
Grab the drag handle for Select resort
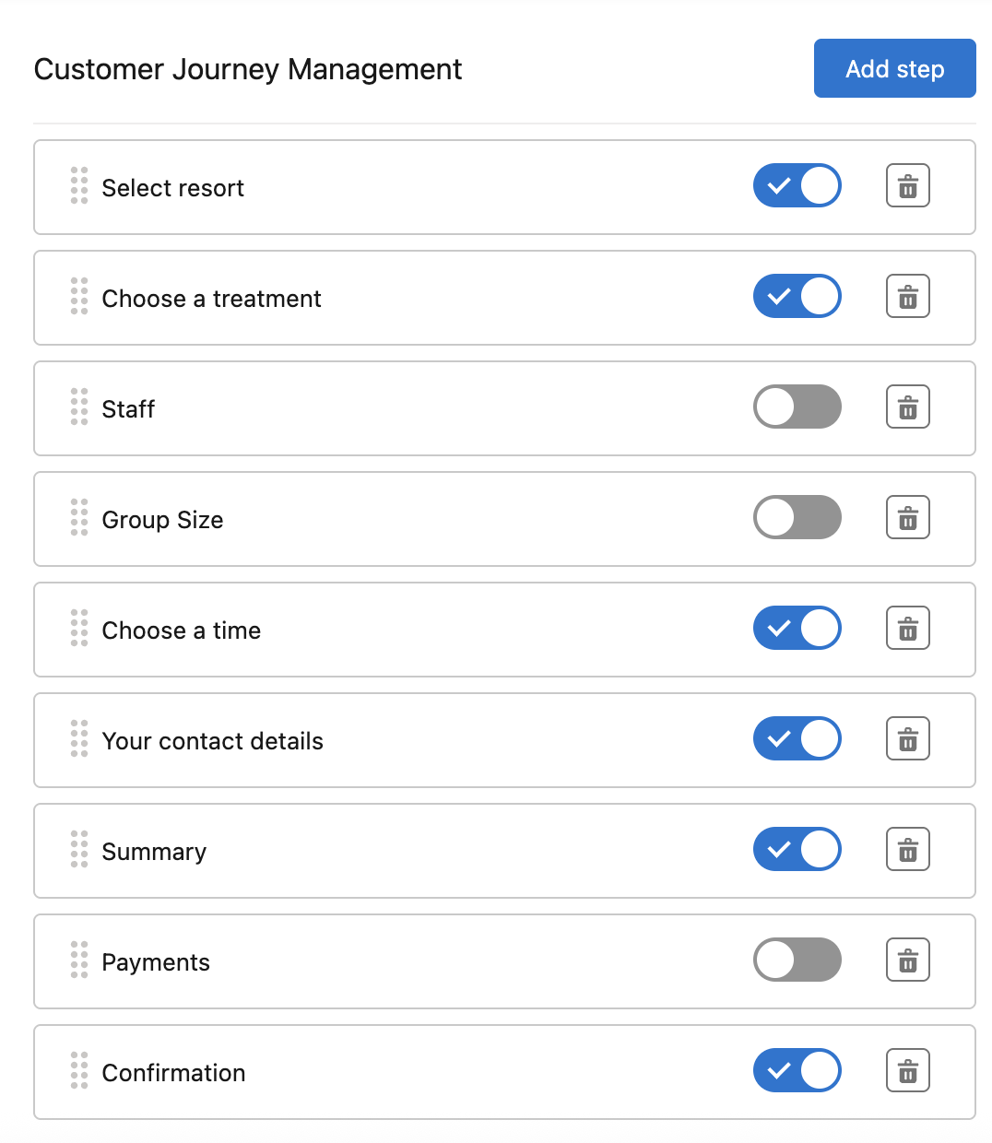79,186
